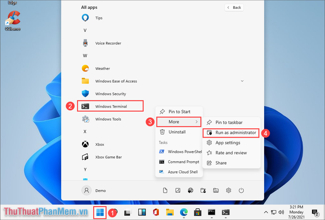
Task: Select Run as administrator
Action: 231,132
